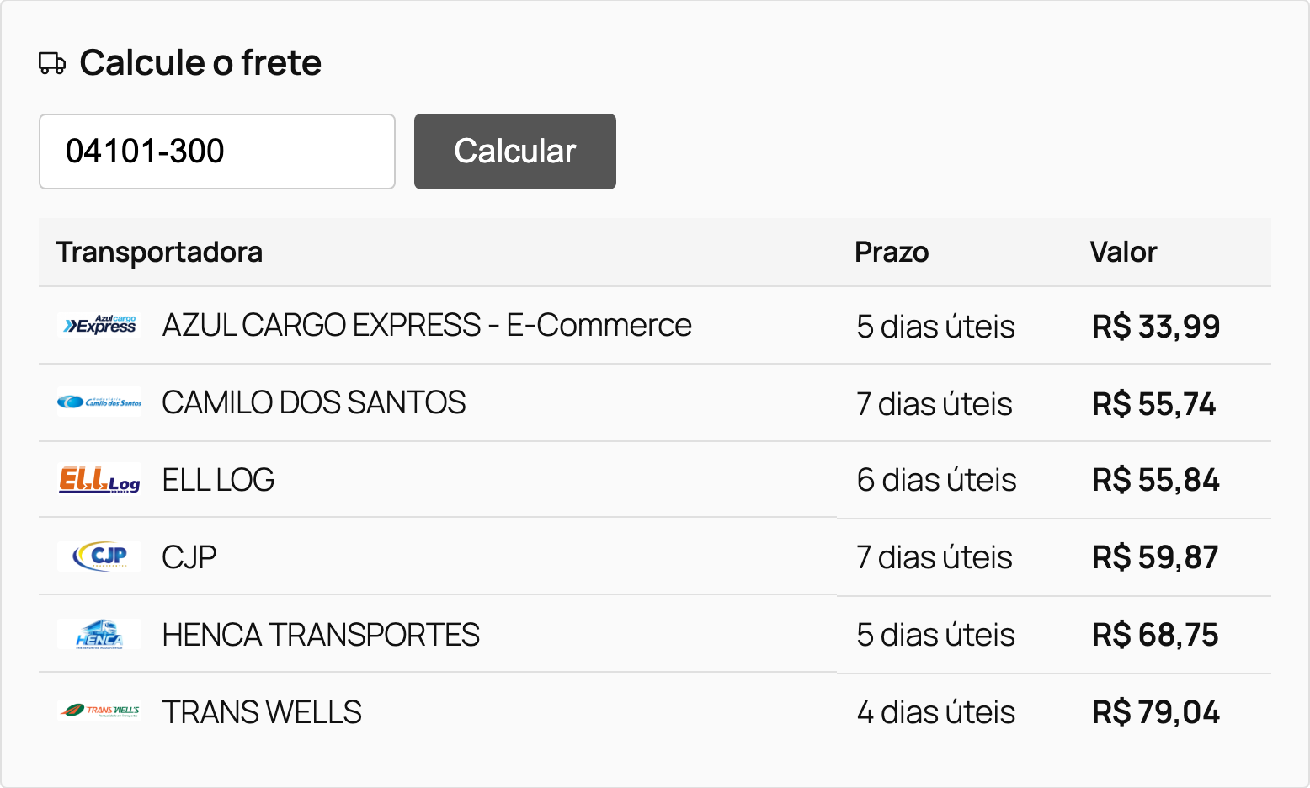This screenshot has height=788, width=1310.
Task: Click the Azul Cargo Express logo
Action: (99, 325)
